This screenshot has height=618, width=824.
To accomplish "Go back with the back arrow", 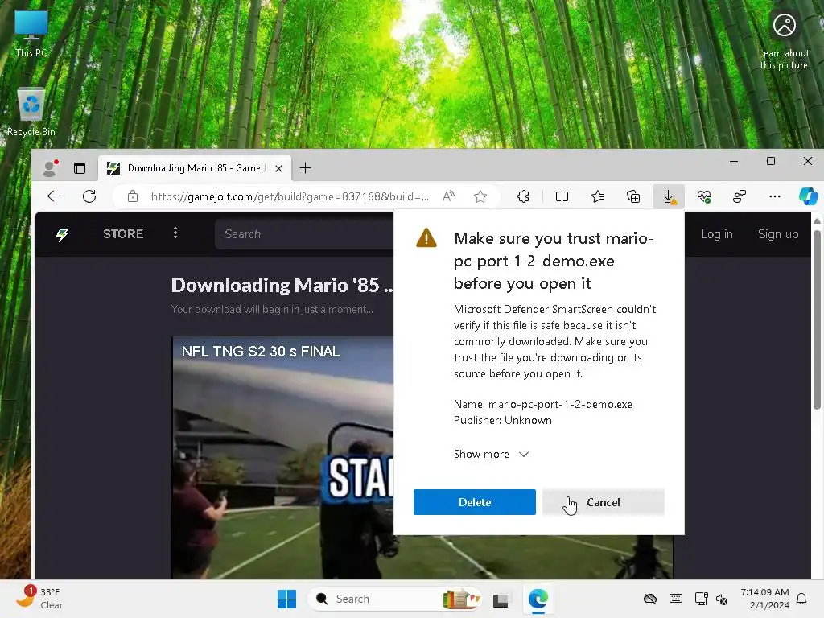I will pyautogui.click(x=54, y=196).
